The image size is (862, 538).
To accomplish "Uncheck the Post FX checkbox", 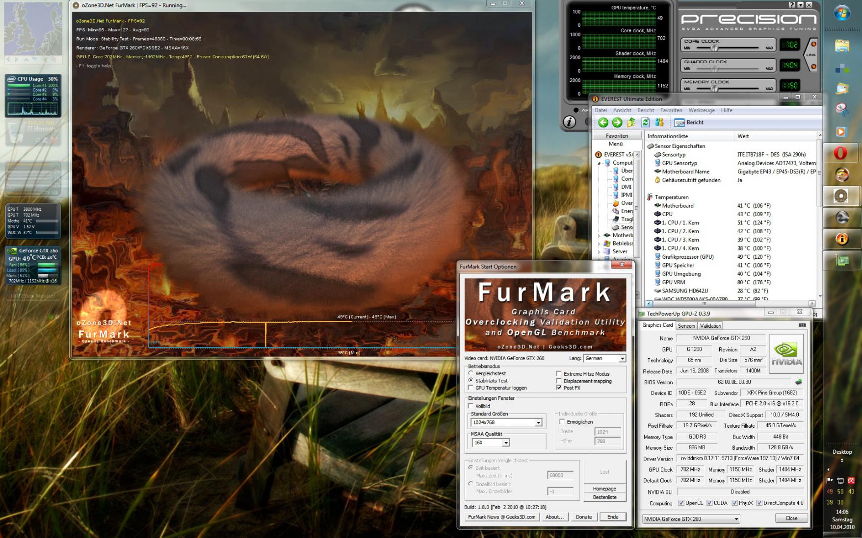I will click(559, 388).
